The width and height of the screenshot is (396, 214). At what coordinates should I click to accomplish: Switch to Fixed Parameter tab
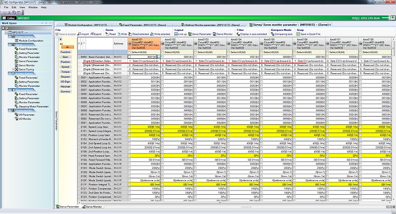142,25
